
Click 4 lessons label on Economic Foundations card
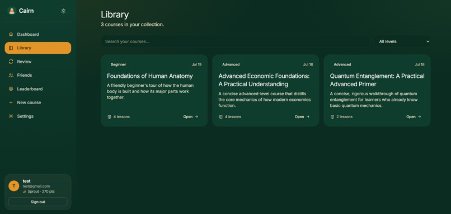[233, 117]
